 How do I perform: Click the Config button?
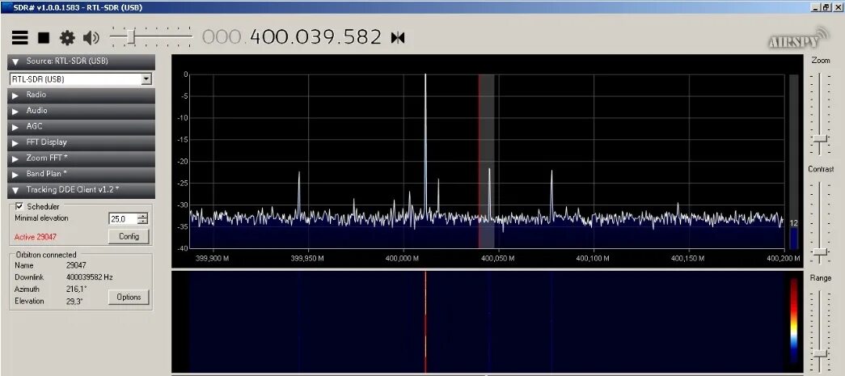pyautogui.click(x=129, y=236)
